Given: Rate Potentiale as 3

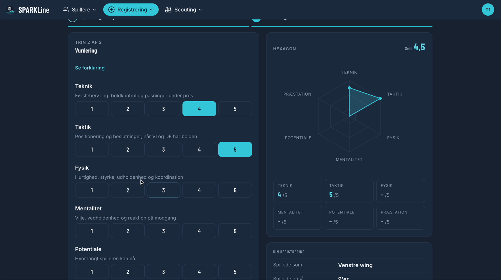Looking at the screenshot, I should [163, 272].
